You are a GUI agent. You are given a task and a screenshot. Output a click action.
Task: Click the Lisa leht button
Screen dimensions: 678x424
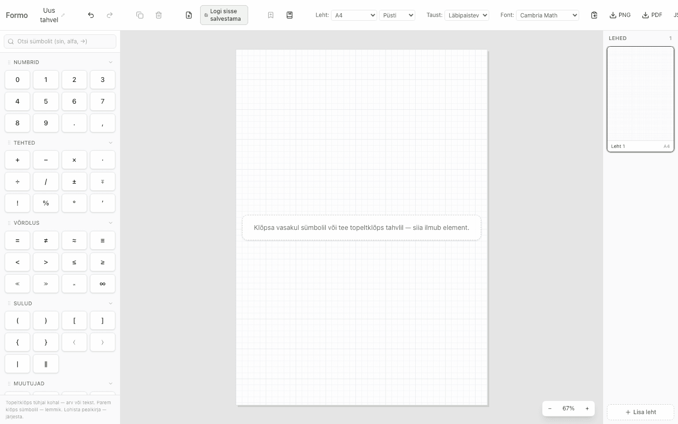coord(640,412)
